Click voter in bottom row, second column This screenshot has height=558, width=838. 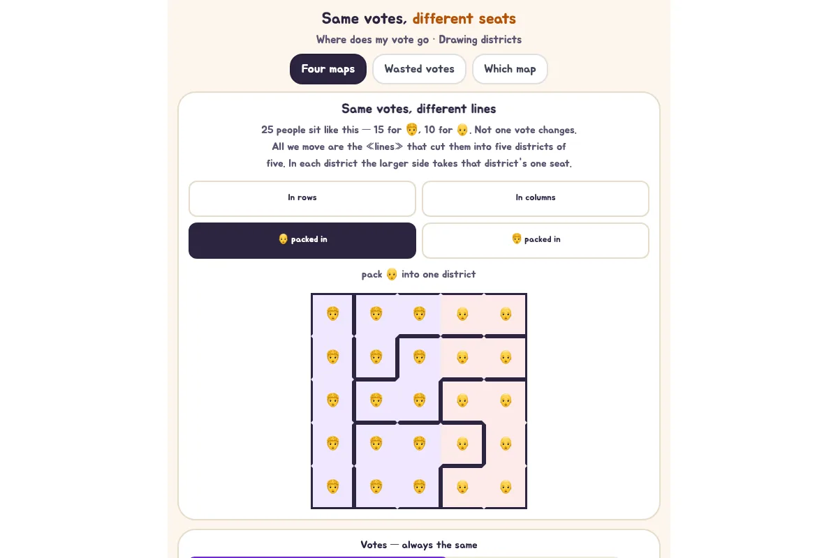coord(376,487)
